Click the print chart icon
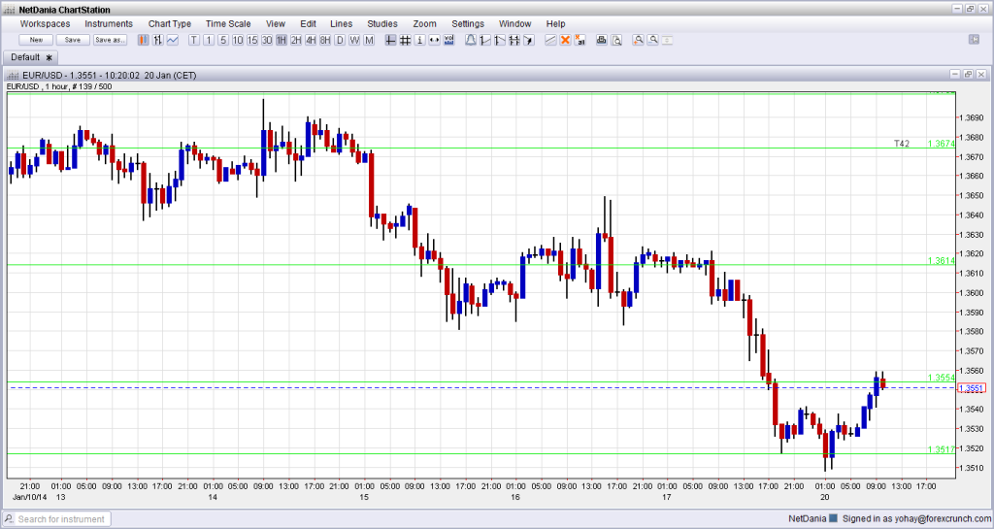994x529 pixels. click(x=602, y=40)
